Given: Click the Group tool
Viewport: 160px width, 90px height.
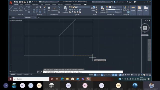Looking at the screenshot, I should pyautogui.click(x=125, y=9).
